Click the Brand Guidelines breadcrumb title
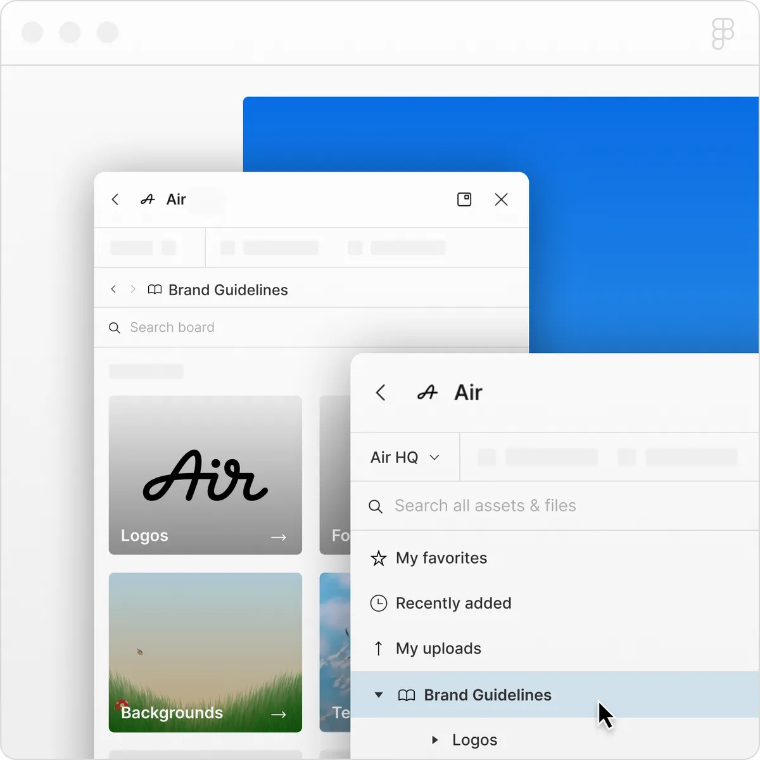Viewport: 760px width, 760px height. [x=228, y=289]
